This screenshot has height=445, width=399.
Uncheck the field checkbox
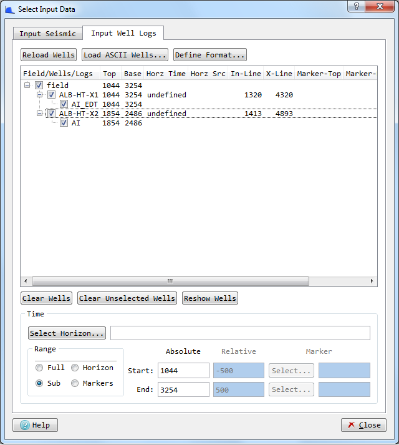39,85
